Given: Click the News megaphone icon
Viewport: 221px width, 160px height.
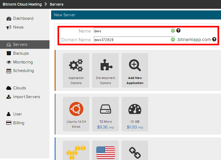Looking at the screenshot, I should pyautogui.click(x=9, y=27).
